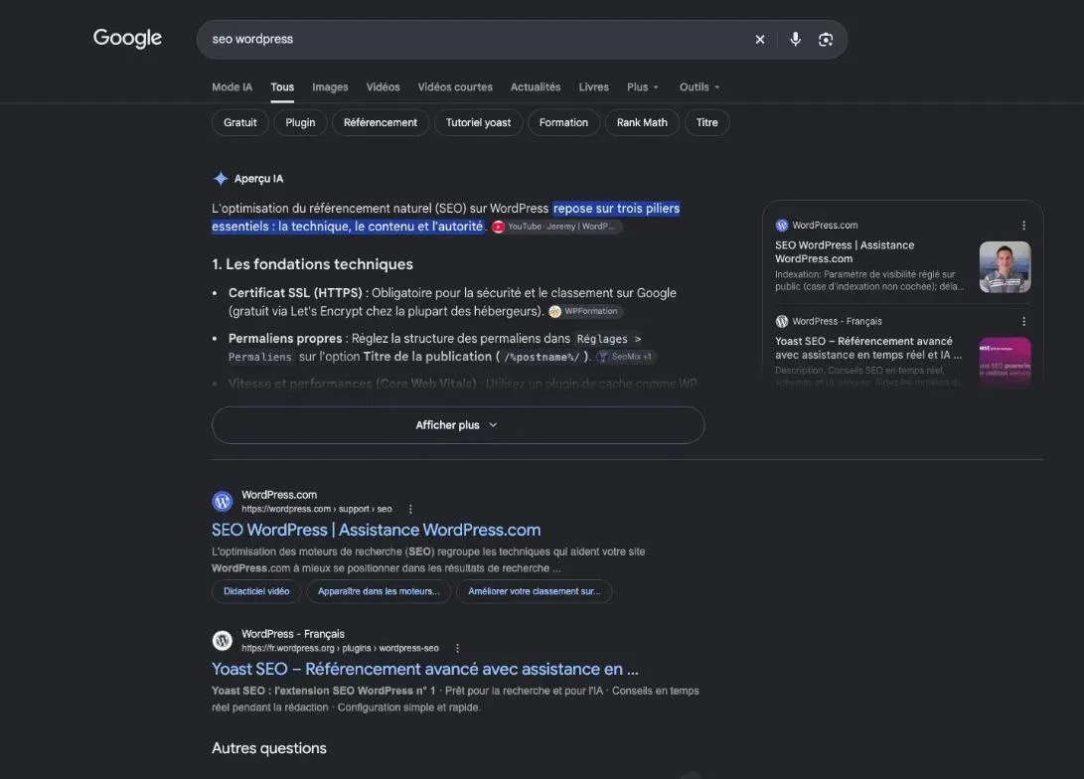Expand the Plus dropdown
Image resolution: width=1084 pixels, height=779 pixels.
[x=642, y=87]
